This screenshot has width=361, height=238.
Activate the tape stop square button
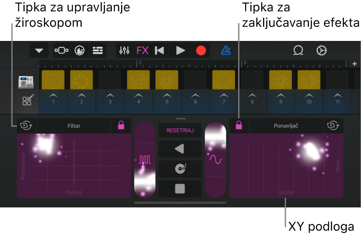[180, 189]
